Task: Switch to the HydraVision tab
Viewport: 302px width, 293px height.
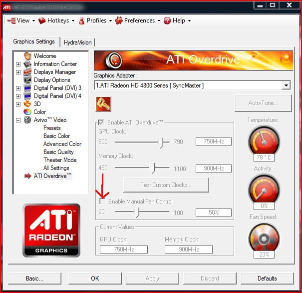Action: pos(77,42)
